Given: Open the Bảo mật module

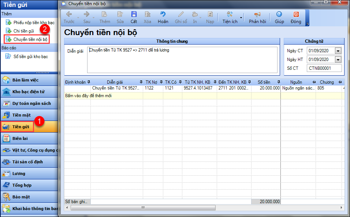Looking at the screenshot, I should coord(29,197).
